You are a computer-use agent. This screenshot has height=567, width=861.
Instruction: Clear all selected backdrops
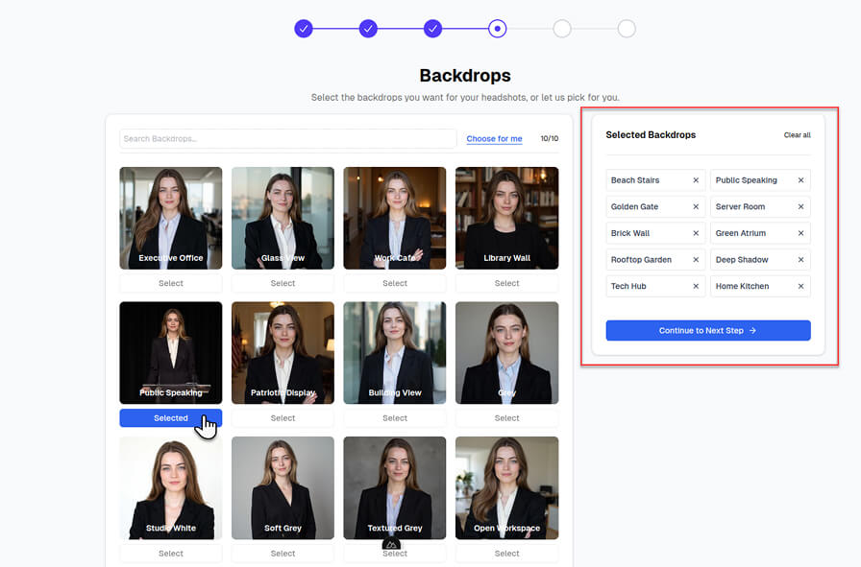798,135
